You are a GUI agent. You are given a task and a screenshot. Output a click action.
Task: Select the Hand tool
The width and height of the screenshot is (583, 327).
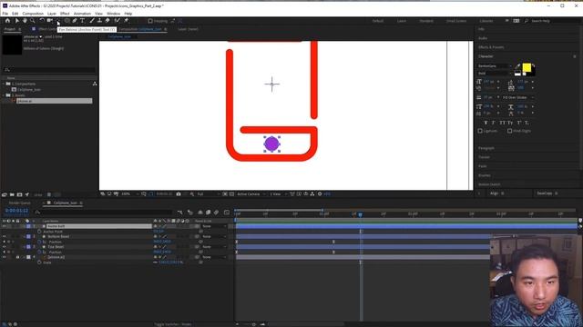pos(25,21)
